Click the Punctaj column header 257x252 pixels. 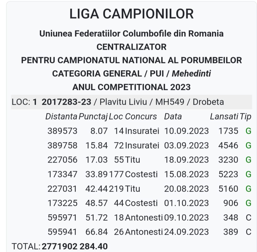pos(93,116)
